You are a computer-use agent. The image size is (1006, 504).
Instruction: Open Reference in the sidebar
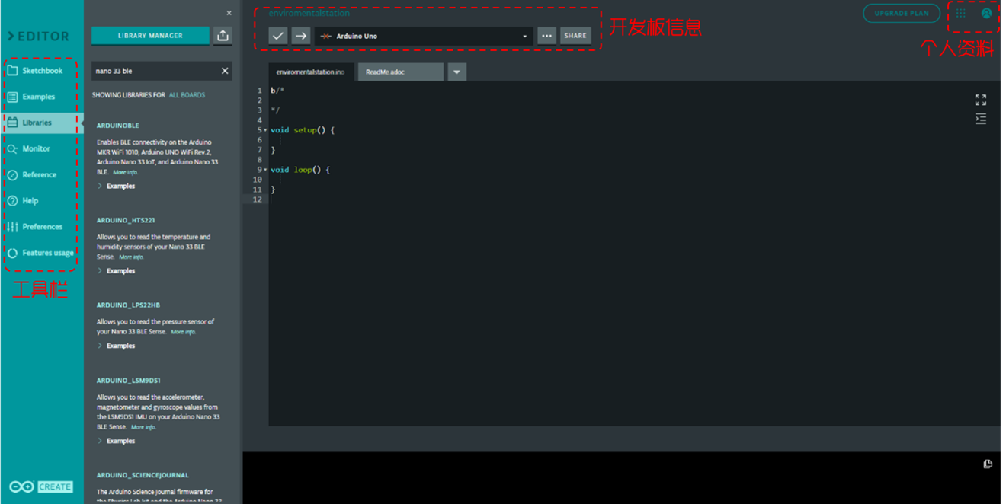click(41, 174)
